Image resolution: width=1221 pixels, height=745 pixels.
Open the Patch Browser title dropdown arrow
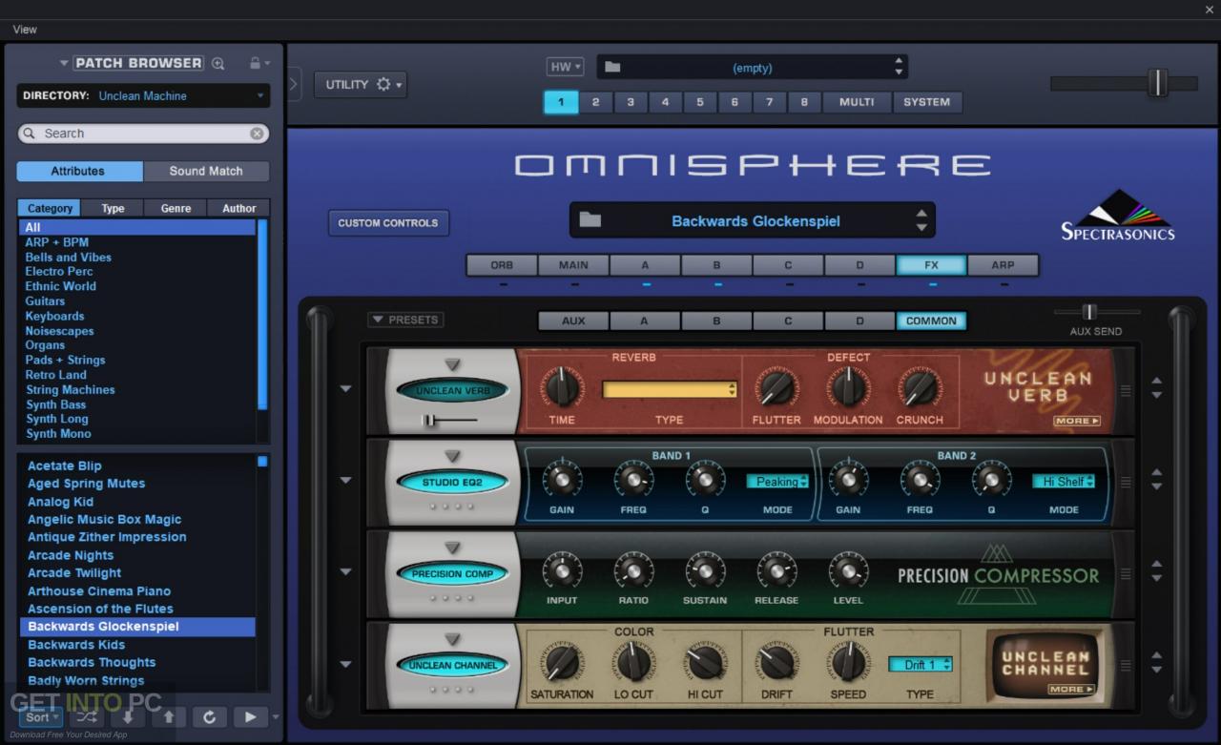64,64
